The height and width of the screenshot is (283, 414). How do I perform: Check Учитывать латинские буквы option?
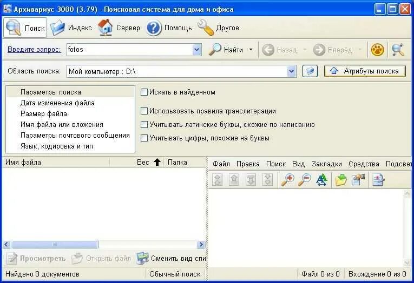(x=144, y=124)
